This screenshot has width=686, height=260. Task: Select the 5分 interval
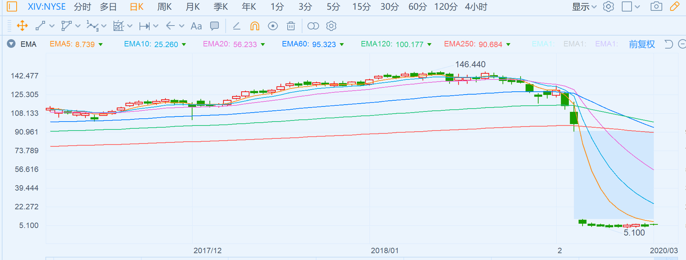pyautogui.click(x=333, y=7)
